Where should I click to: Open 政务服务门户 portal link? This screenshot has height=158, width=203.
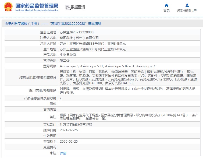pyautogui.click(x=187, y=10)
